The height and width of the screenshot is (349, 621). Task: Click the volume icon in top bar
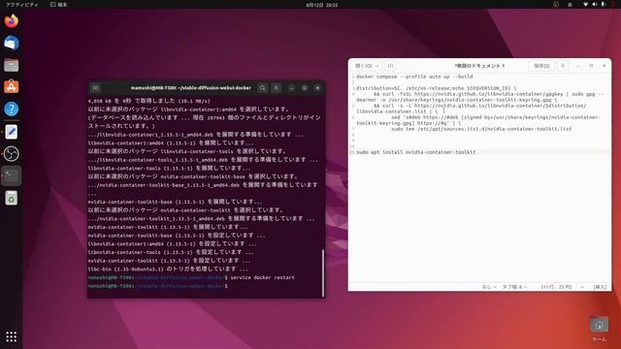(x=595, y=4)
